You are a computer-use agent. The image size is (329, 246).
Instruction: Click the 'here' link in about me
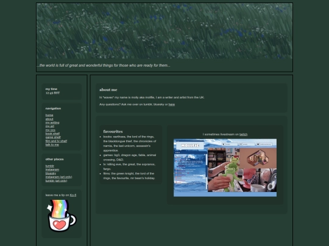pyautogui.click(x=172, y=104)
